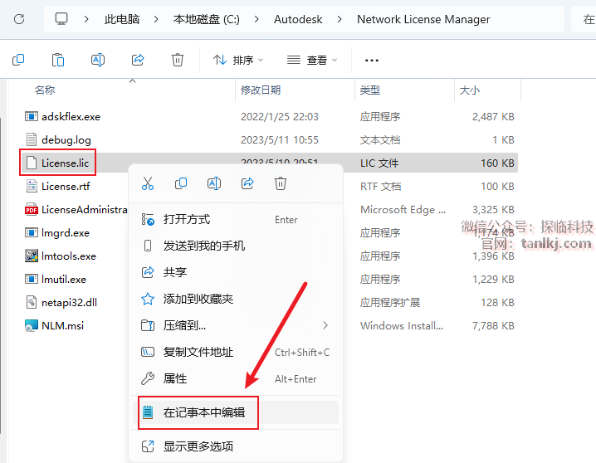596x463 pixels.
Task: Choose 共享 from context menu
Action: pyautogui.click(x=236, y=272)
